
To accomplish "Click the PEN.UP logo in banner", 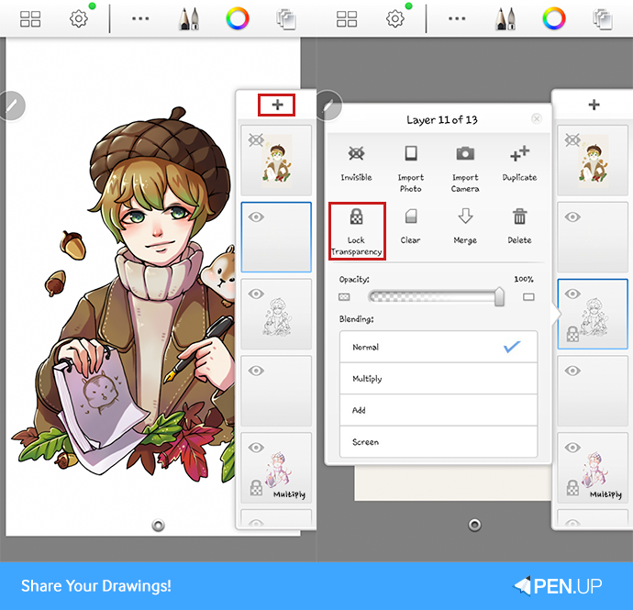I will point(558,586).
